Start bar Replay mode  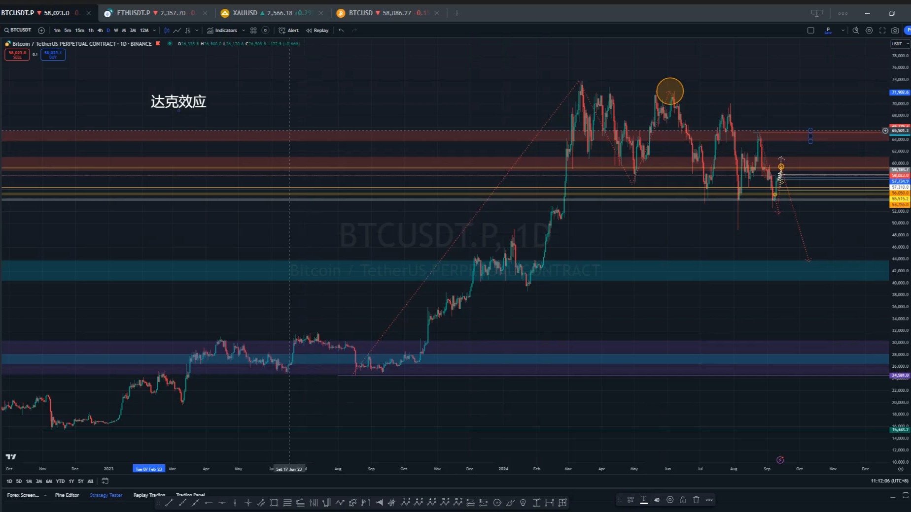317,31
